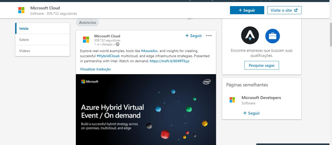
Task: Open the Microsoft Developers page link
Action: pos(261,98)
